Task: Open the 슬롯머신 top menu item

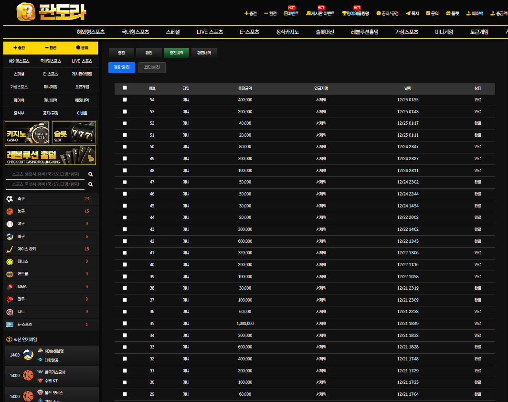Action: tap(325, 32)
